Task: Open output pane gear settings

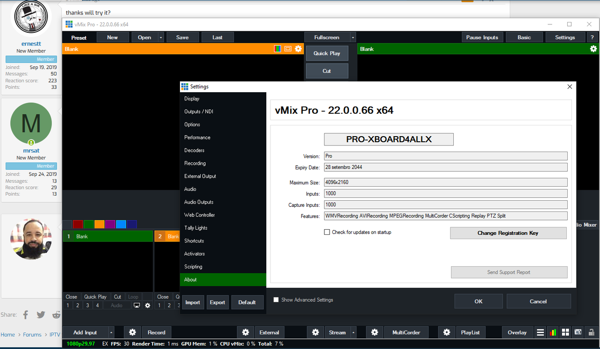Action: (593, 49)
